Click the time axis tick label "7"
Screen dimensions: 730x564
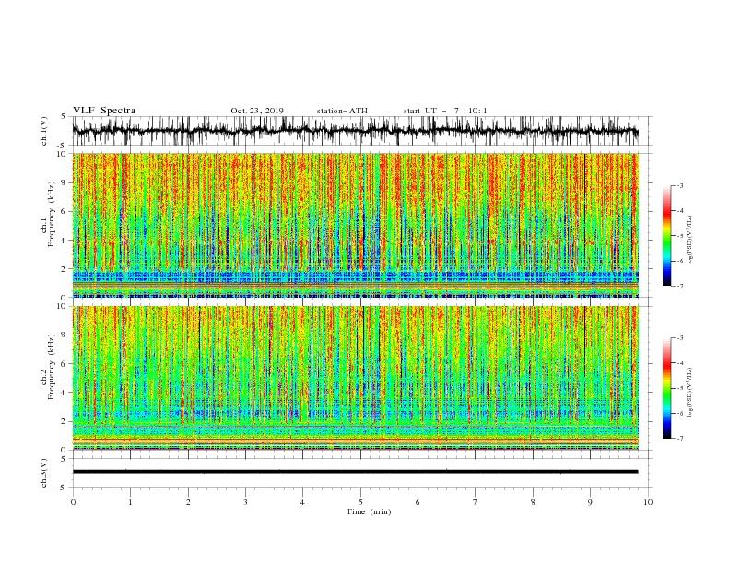[476, 502]
